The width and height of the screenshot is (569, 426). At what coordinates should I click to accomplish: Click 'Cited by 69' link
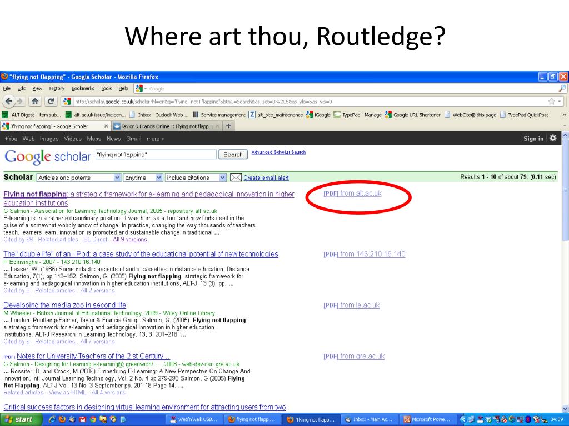(x=18, y=240)
